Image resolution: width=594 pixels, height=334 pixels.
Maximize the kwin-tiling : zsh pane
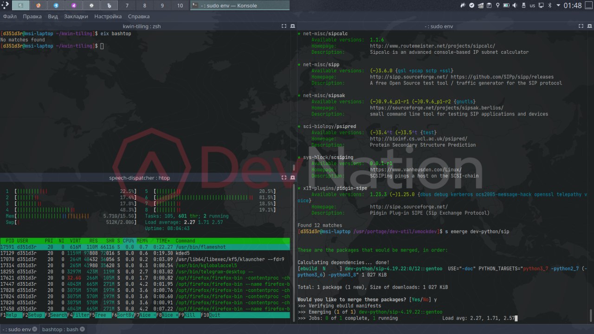click(x=284, y=26)
